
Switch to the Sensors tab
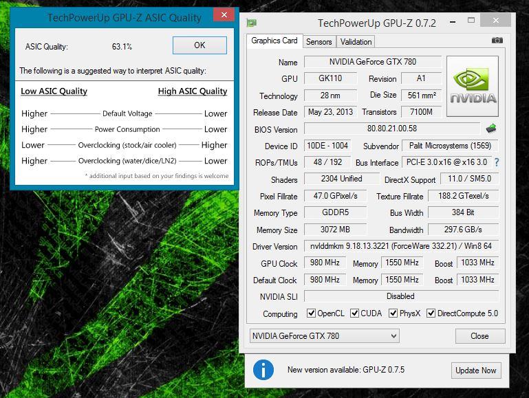[x=319, y=42]
